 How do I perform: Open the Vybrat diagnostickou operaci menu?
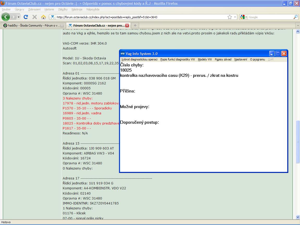point(139,59)
